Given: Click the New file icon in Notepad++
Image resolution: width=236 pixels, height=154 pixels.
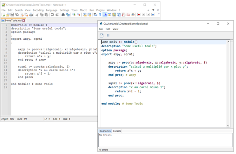Looking at the screenshot, I should click(x=3, y=15).
